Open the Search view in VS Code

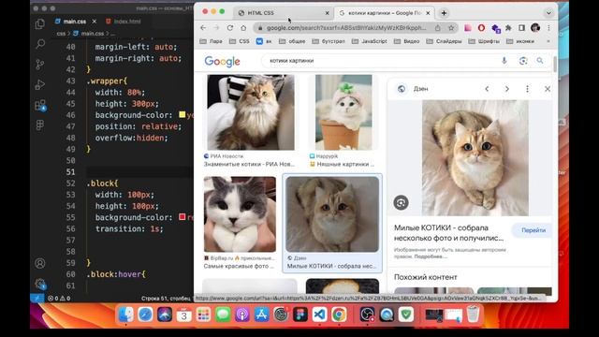pyautogui.click(x=40, y=44)
